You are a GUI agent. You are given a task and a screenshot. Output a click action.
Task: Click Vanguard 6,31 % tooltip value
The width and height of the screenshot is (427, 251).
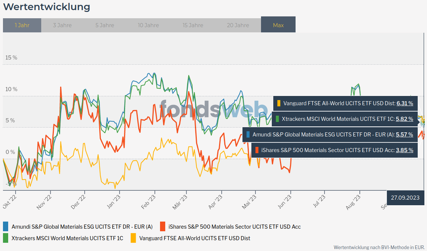(x=405, y=103)
